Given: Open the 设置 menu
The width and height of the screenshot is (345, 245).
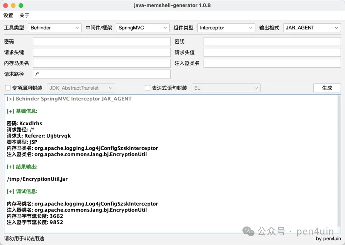Looking at the screenshot, I should (8, 15).
